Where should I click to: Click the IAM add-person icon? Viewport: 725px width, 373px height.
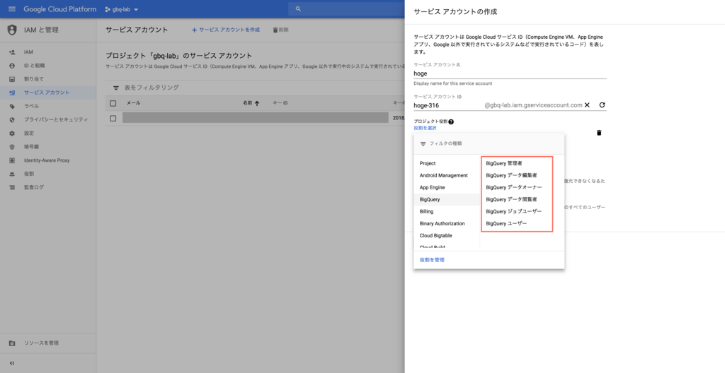pos(12,52)
